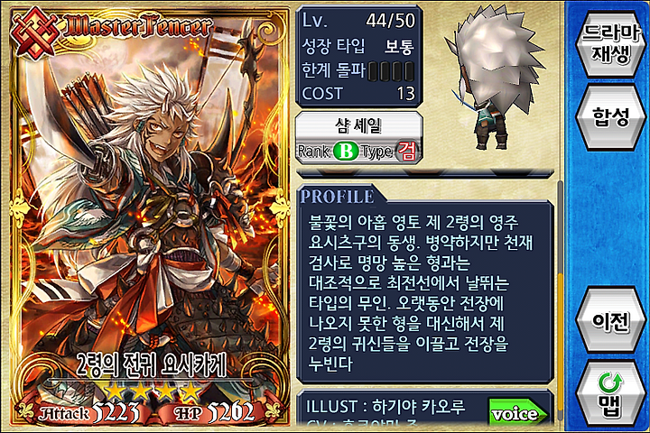Click the profile panel scrollbar

click(560, 300)
